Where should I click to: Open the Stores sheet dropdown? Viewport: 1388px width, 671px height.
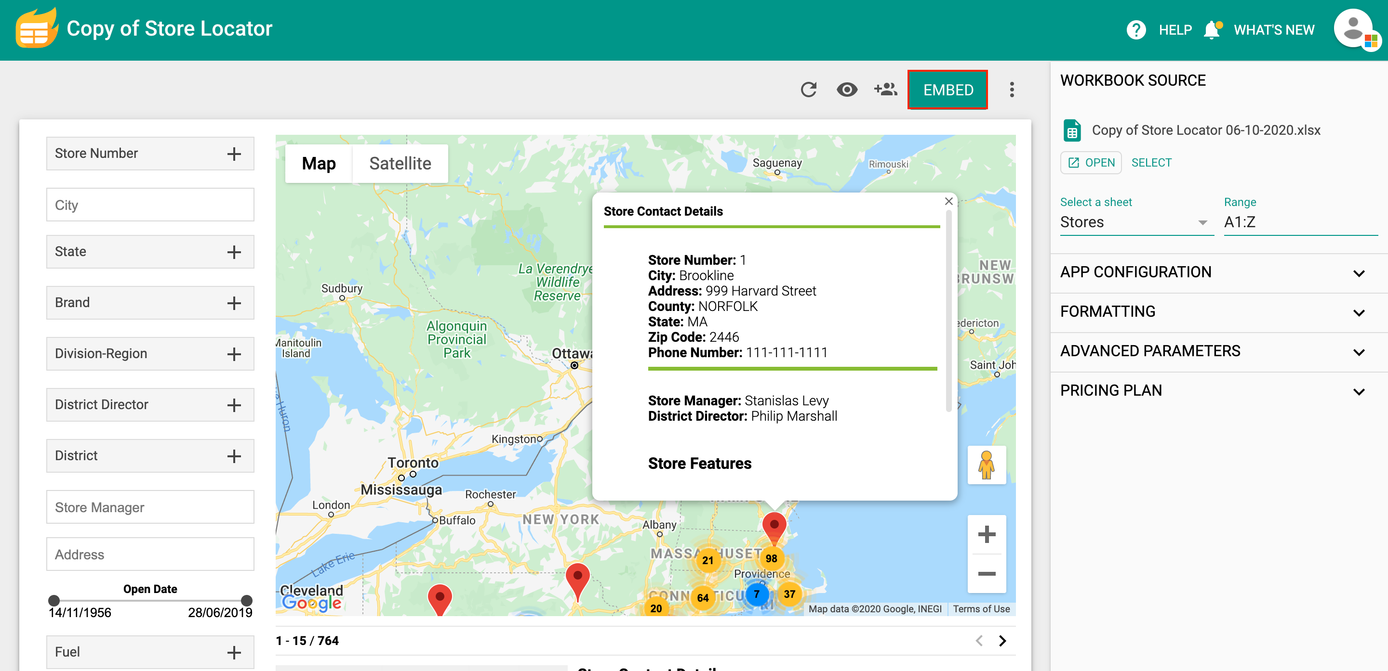[1136, 222]
